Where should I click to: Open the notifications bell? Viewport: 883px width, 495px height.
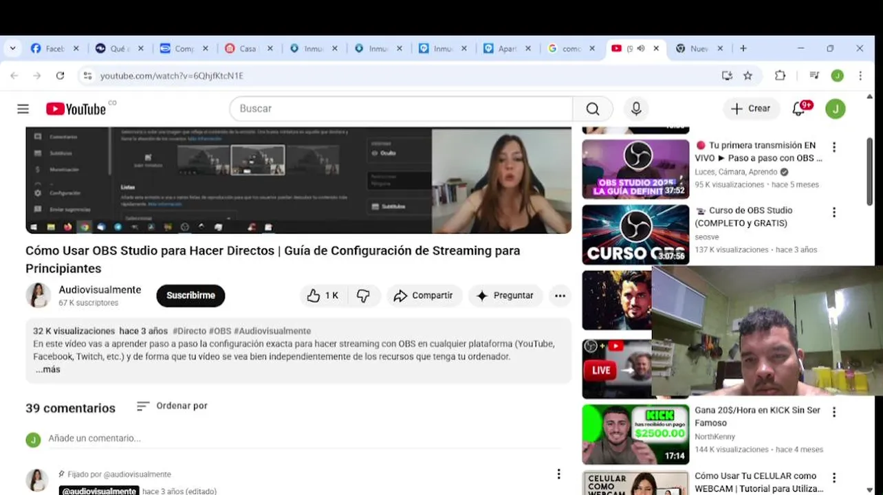(x=799, y=109)
